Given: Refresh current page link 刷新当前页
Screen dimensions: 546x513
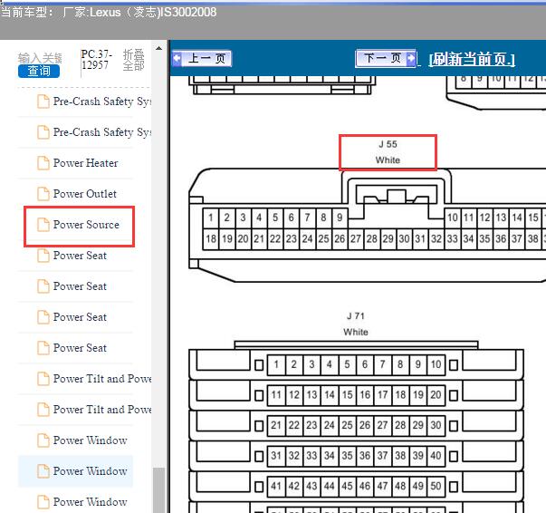Looking at the screenshot, I should click(472, 59).
